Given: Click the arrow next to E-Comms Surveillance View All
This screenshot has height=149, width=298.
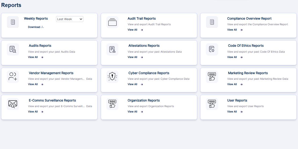Looking at the screenshot, I should [x=42, y=112].
